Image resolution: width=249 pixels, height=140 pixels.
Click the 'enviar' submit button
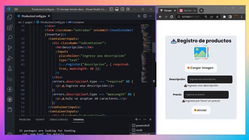point(201,110)
